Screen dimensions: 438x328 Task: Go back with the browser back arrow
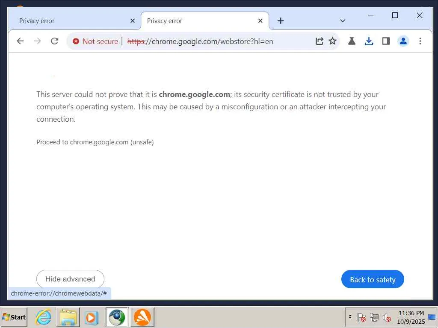pos(20,41)
